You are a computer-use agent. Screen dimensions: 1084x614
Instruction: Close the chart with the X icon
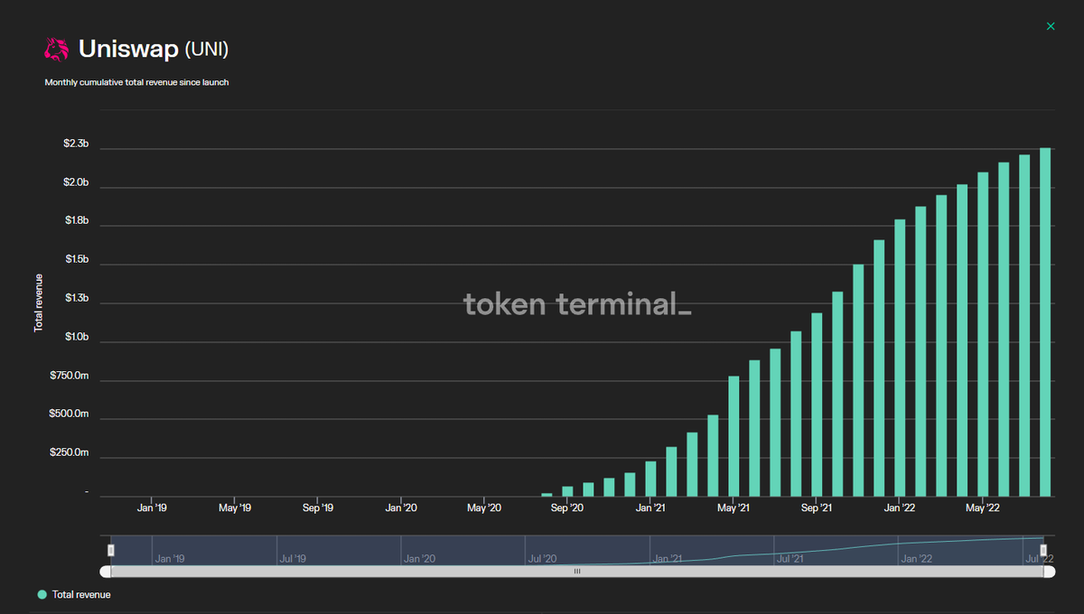coord(1051,26)
